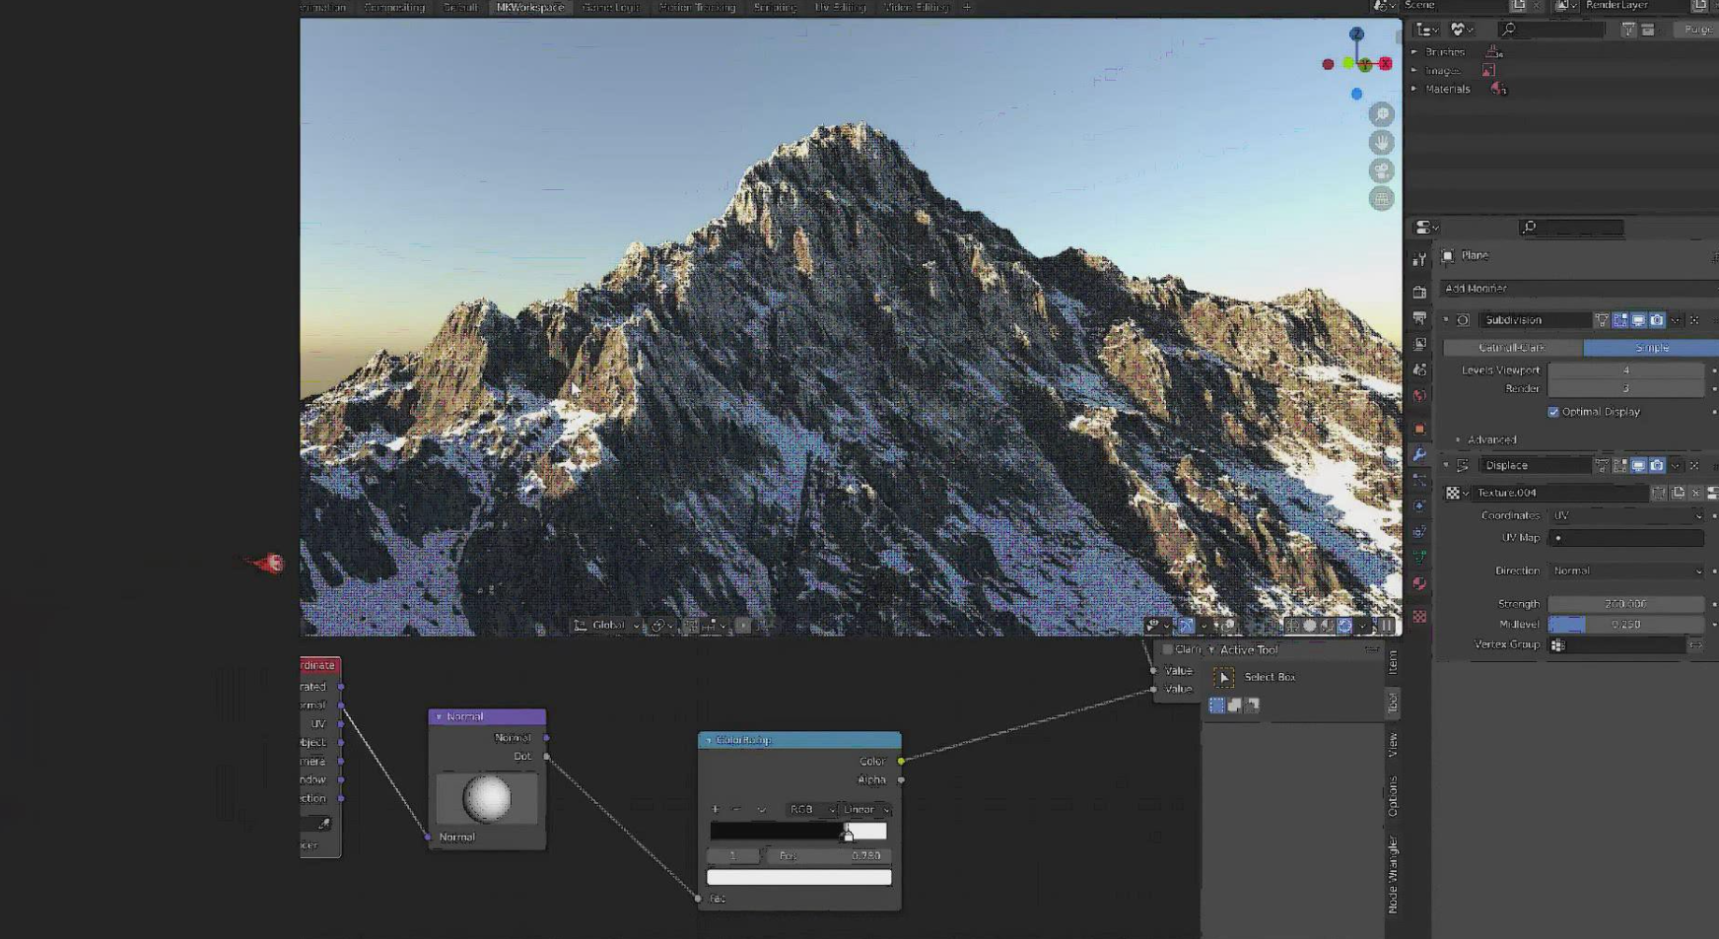Switch to the Motion Tracking workspace tab

point(697,7)
